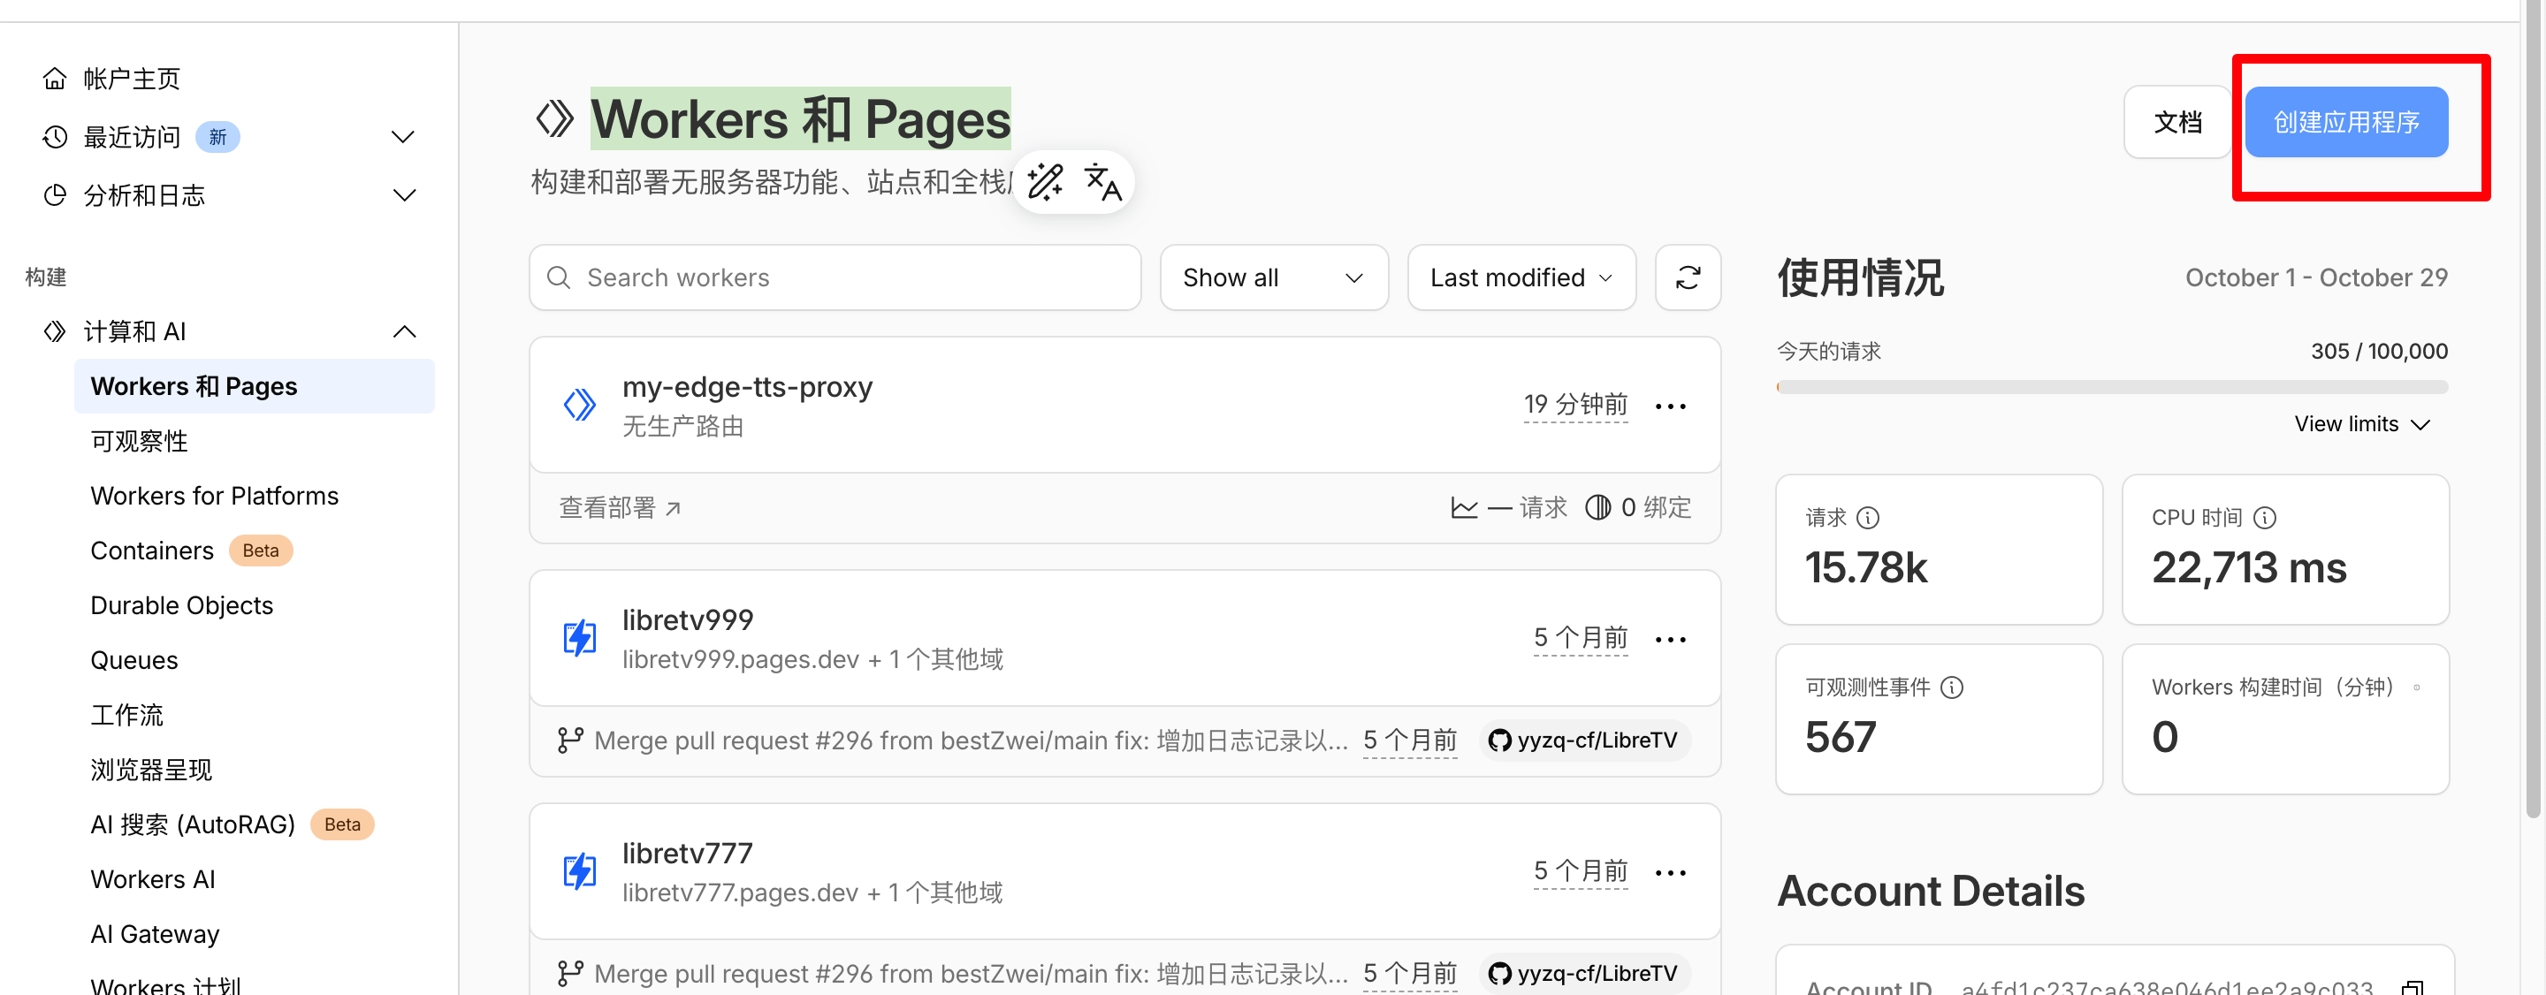Collapse the 计算和 AI section
This screenshot has height=995, width=2546.
click(x=403, y=331)
